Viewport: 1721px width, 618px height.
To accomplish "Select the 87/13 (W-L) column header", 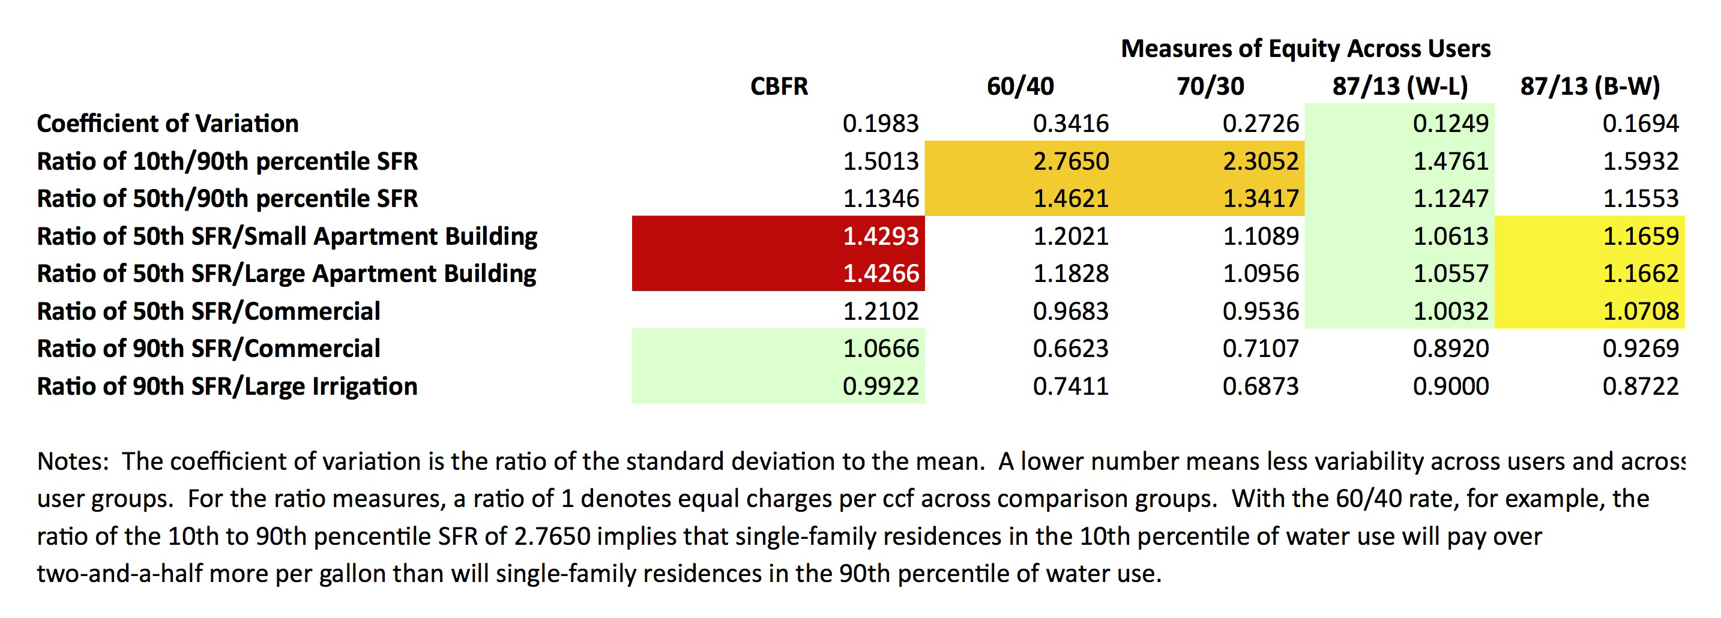I will tap(1400, 86).
